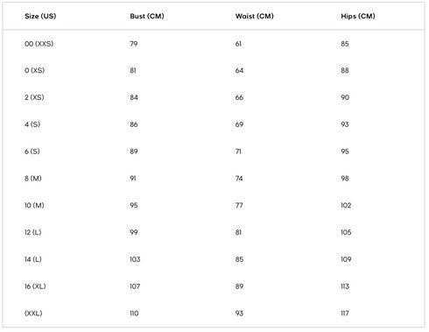Image resolution: width=429 pixels, height=332 pixels.
Task: Click the Hips (CM) column header
Action: tap(358, 16)
